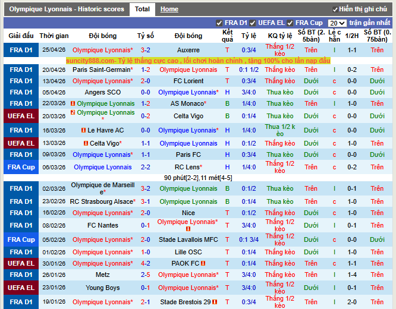
Task: Click handicap 0:1 3/4 in Stade Lavallois row
Action: click(249, 239)
